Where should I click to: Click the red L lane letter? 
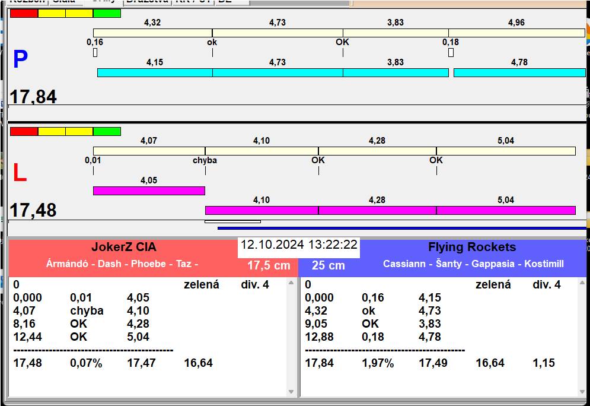[20, 173]
